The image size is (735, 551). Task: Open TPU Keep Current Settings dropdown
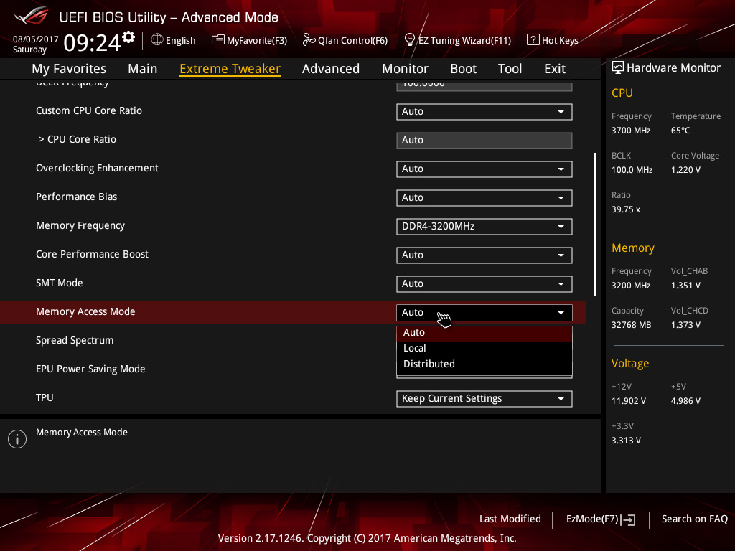[484, 399]
